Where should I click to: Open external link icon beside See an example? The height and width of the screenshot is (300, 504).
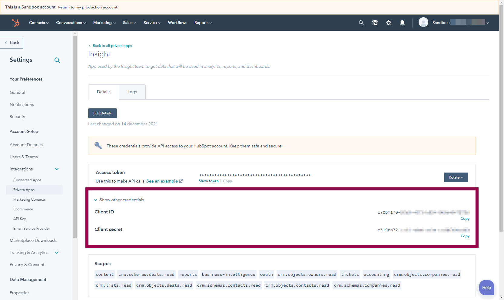point(181,181)
